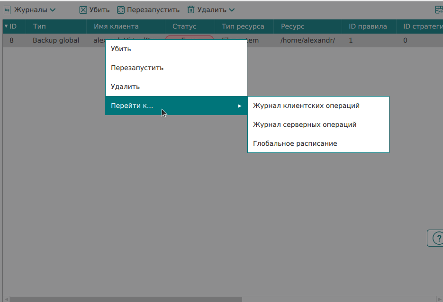The width and height of the screenshot is (443, 302).
Task: Choose Перезапустить from the context menu
Action: pos(137,68)
